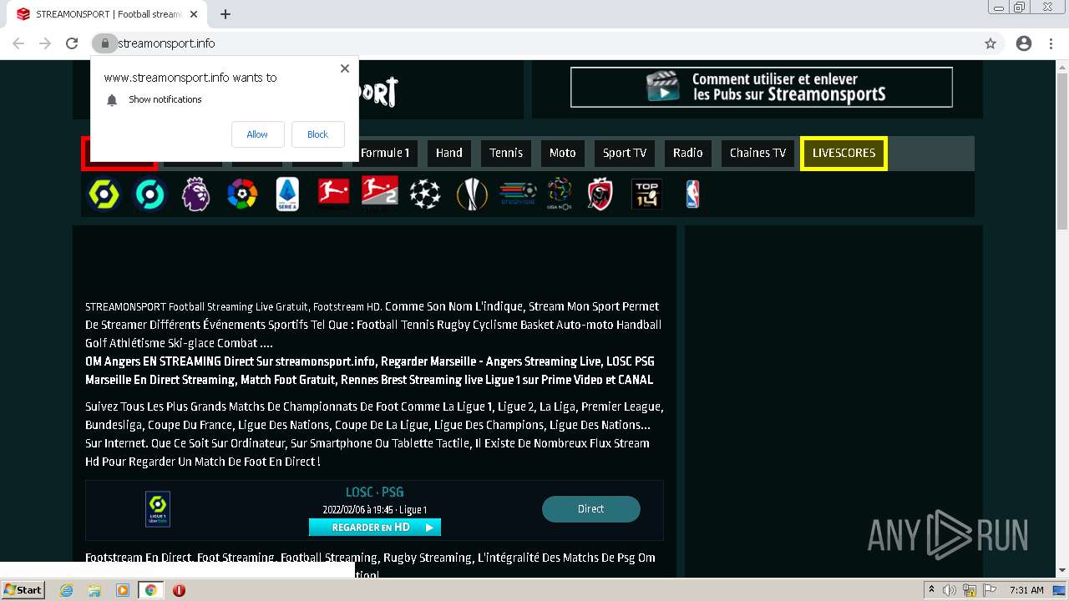
Task: Bookmark this page with the star icon
Action: pos(990,43)
